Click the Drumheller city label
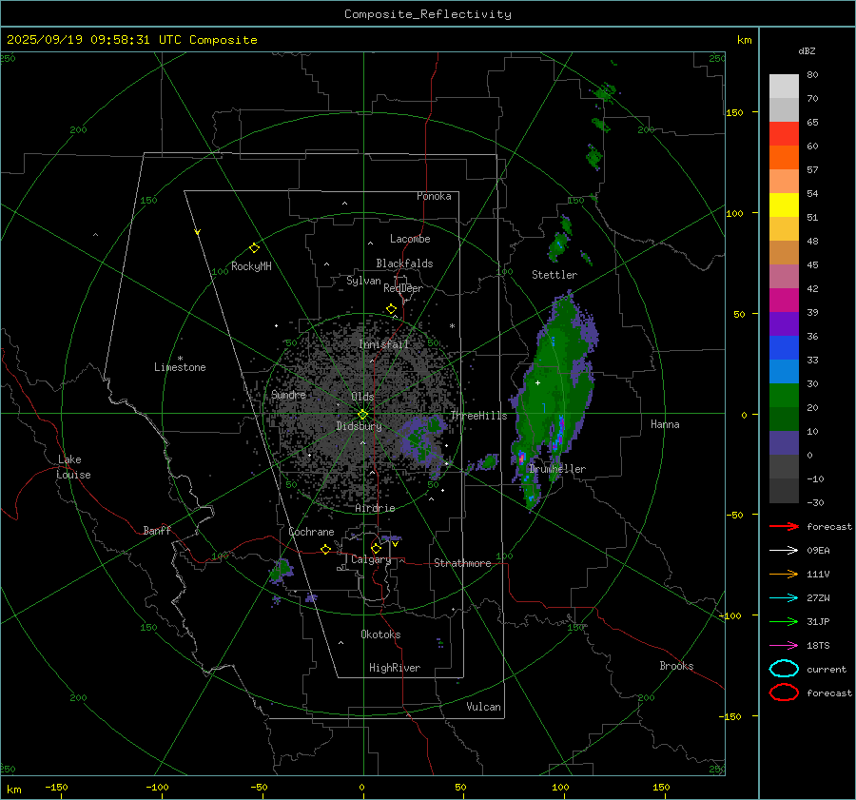 [x=557, y=469]
